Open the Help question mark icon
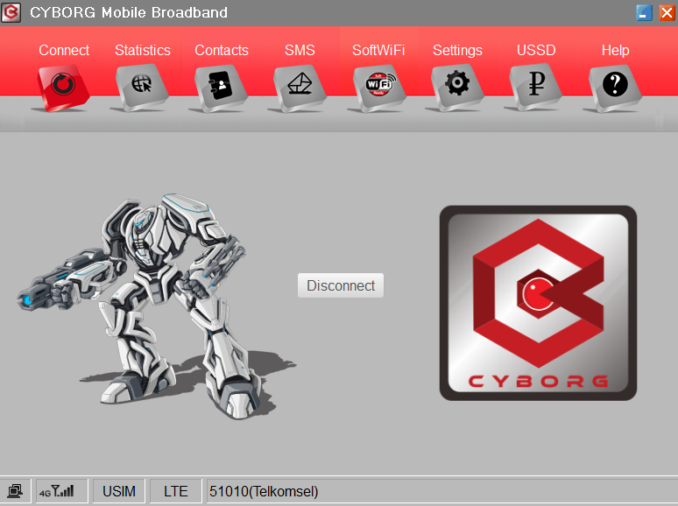 (615, 88)
